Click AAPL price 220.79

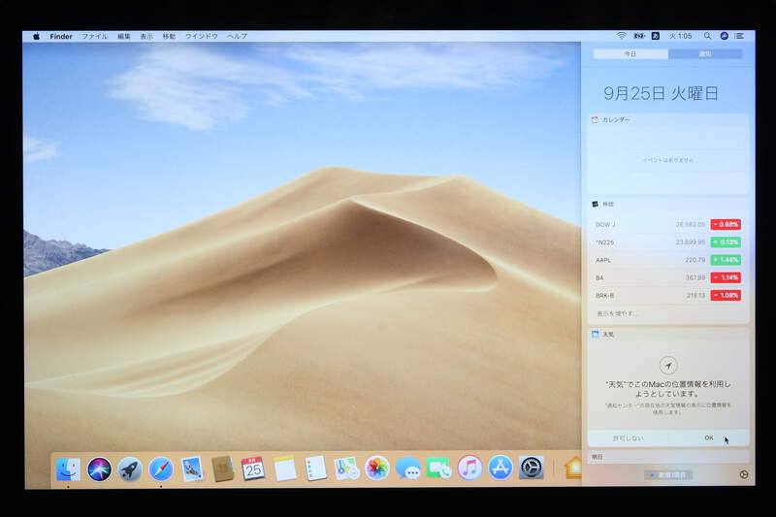pyautogui.click(x=695, y=260)
